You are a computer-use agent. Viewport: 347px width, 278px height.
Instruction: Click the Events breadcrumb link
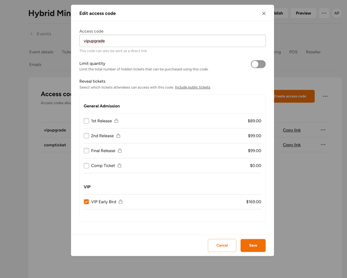[x=44, y=34]
